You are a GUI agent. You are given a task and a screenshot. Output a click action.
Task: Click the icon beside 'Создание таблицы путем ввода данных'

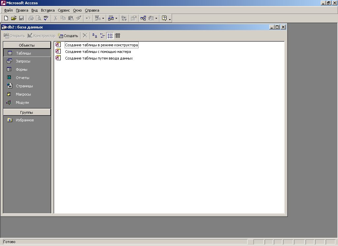(58, 58)
